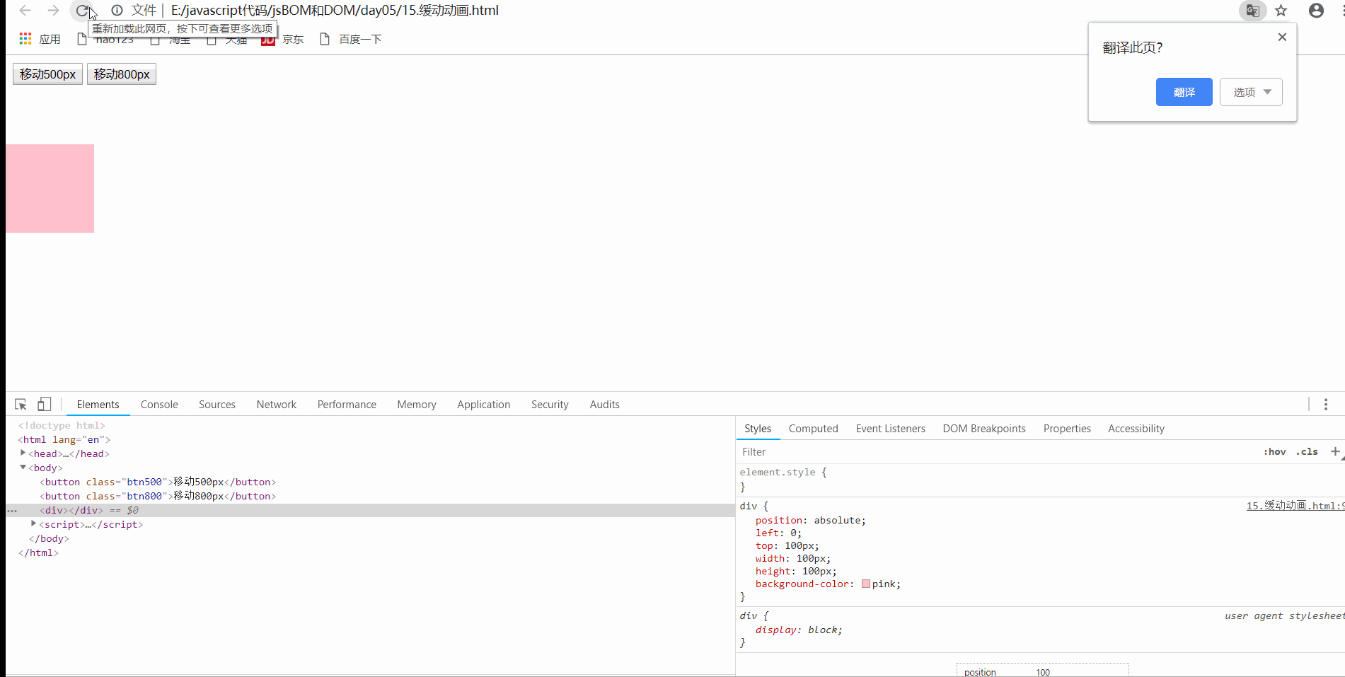Viewport: 1345px width, 677px height.
Task: Open the ellipsis actions on selected div row
Action: point(12,511)
